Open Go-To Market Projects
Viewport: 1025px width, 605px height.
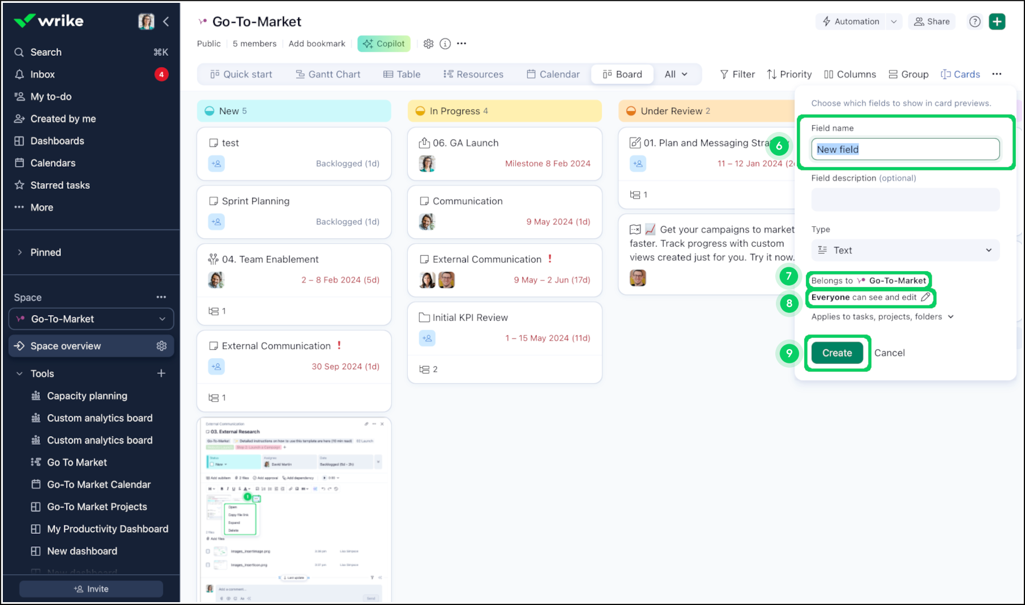click(97, 507)
